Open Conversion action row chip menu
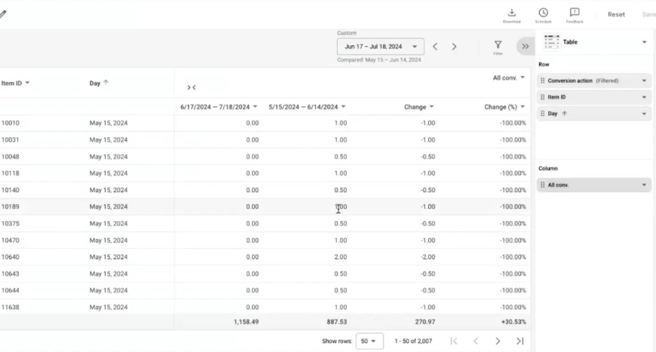Image resolution: width=656 pixels, height=352 pixels. [644, 81]
